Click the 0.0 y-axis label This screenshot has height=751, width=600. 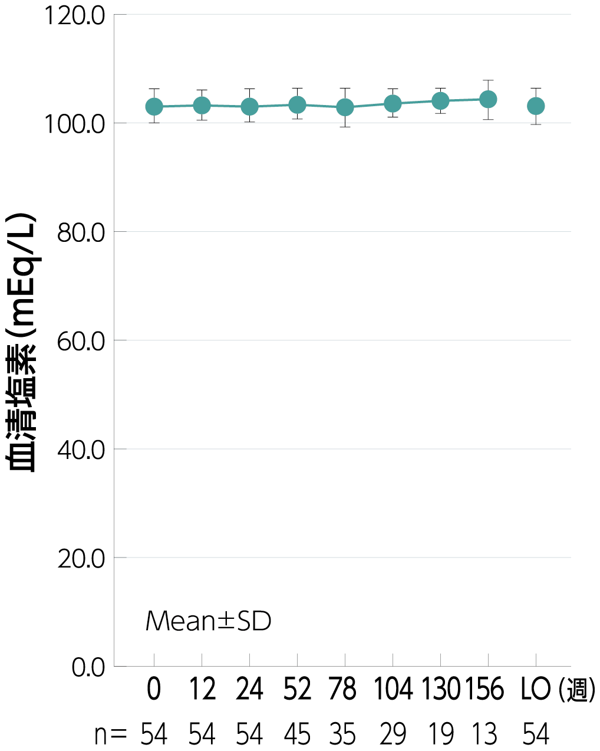(88, 667)
